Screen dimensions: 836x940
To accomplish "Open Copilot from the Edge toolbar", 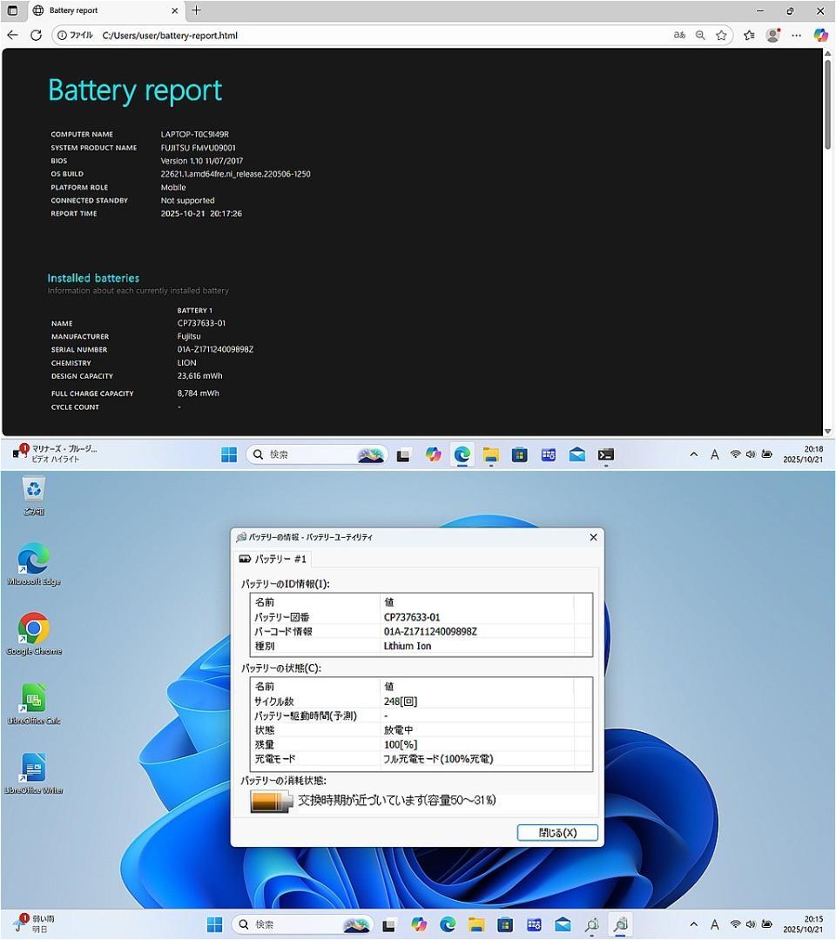I will [x=819, y=35].
